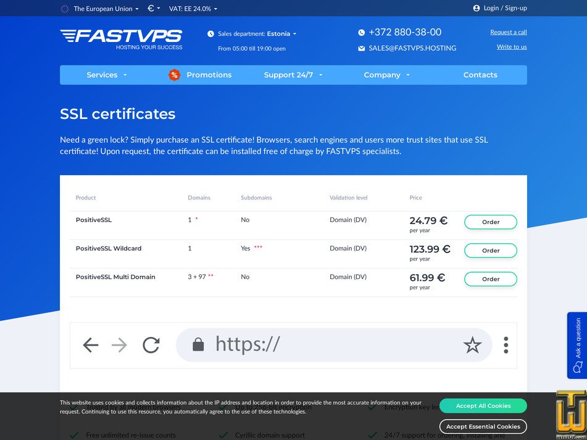This screenshot has height=440, width=587.
Task: Click the three-dot menu in browser illustration
Action: click(x=506, y=345)
